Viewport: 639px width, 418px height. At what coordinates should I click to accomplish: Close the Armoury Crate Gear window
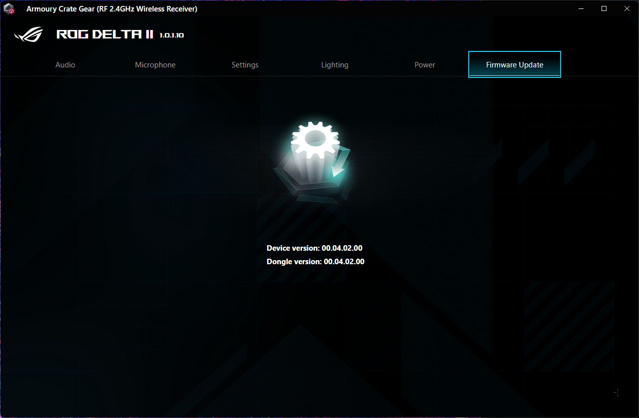pyautogui.click(x=627, y=8)
